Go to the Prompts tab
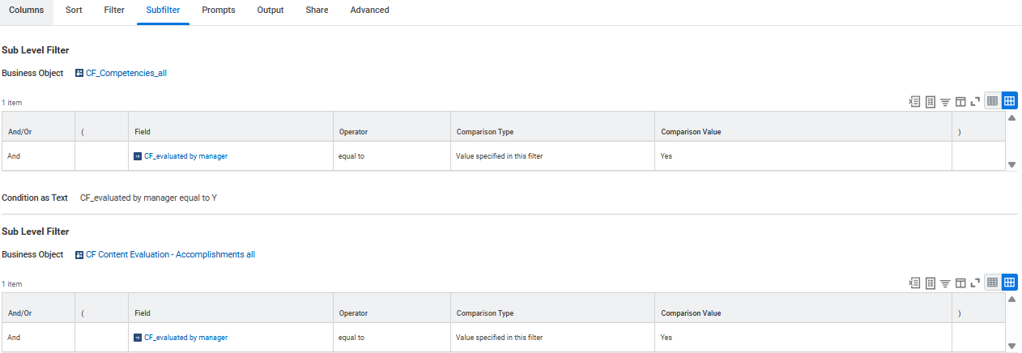The height and width of the screenshot is (353, 1022). click(219, 11)
